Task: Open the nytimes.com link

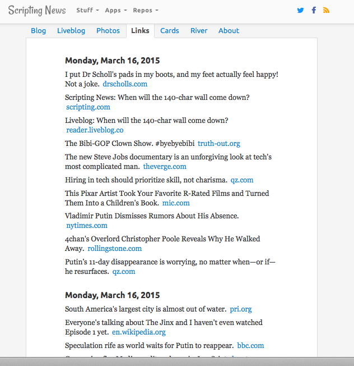Action: (x=87, y=226)
